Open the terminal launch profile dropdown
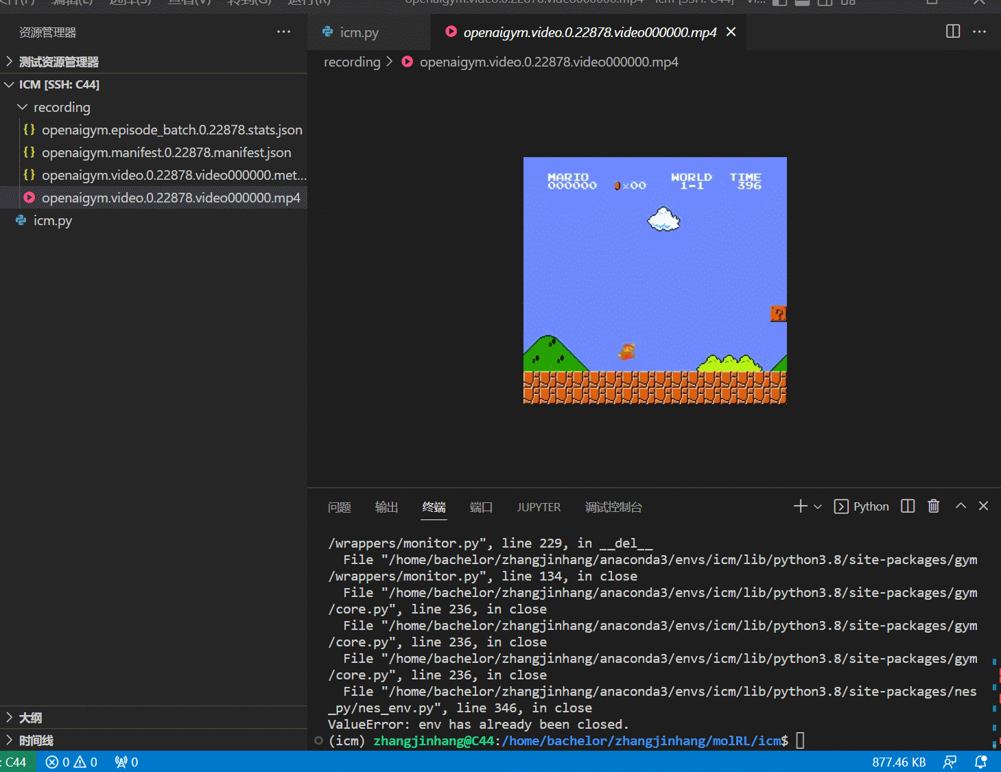This screenshot has height=772, width=1001. click(818, 506)
